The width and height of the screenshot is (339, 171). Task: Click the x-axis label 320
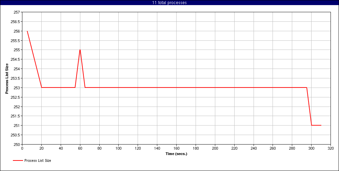[331, 148]
